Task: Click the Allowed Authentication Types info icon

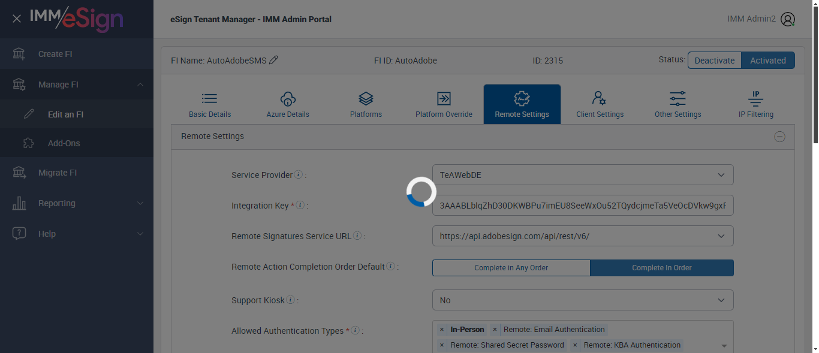Action: 355,331
